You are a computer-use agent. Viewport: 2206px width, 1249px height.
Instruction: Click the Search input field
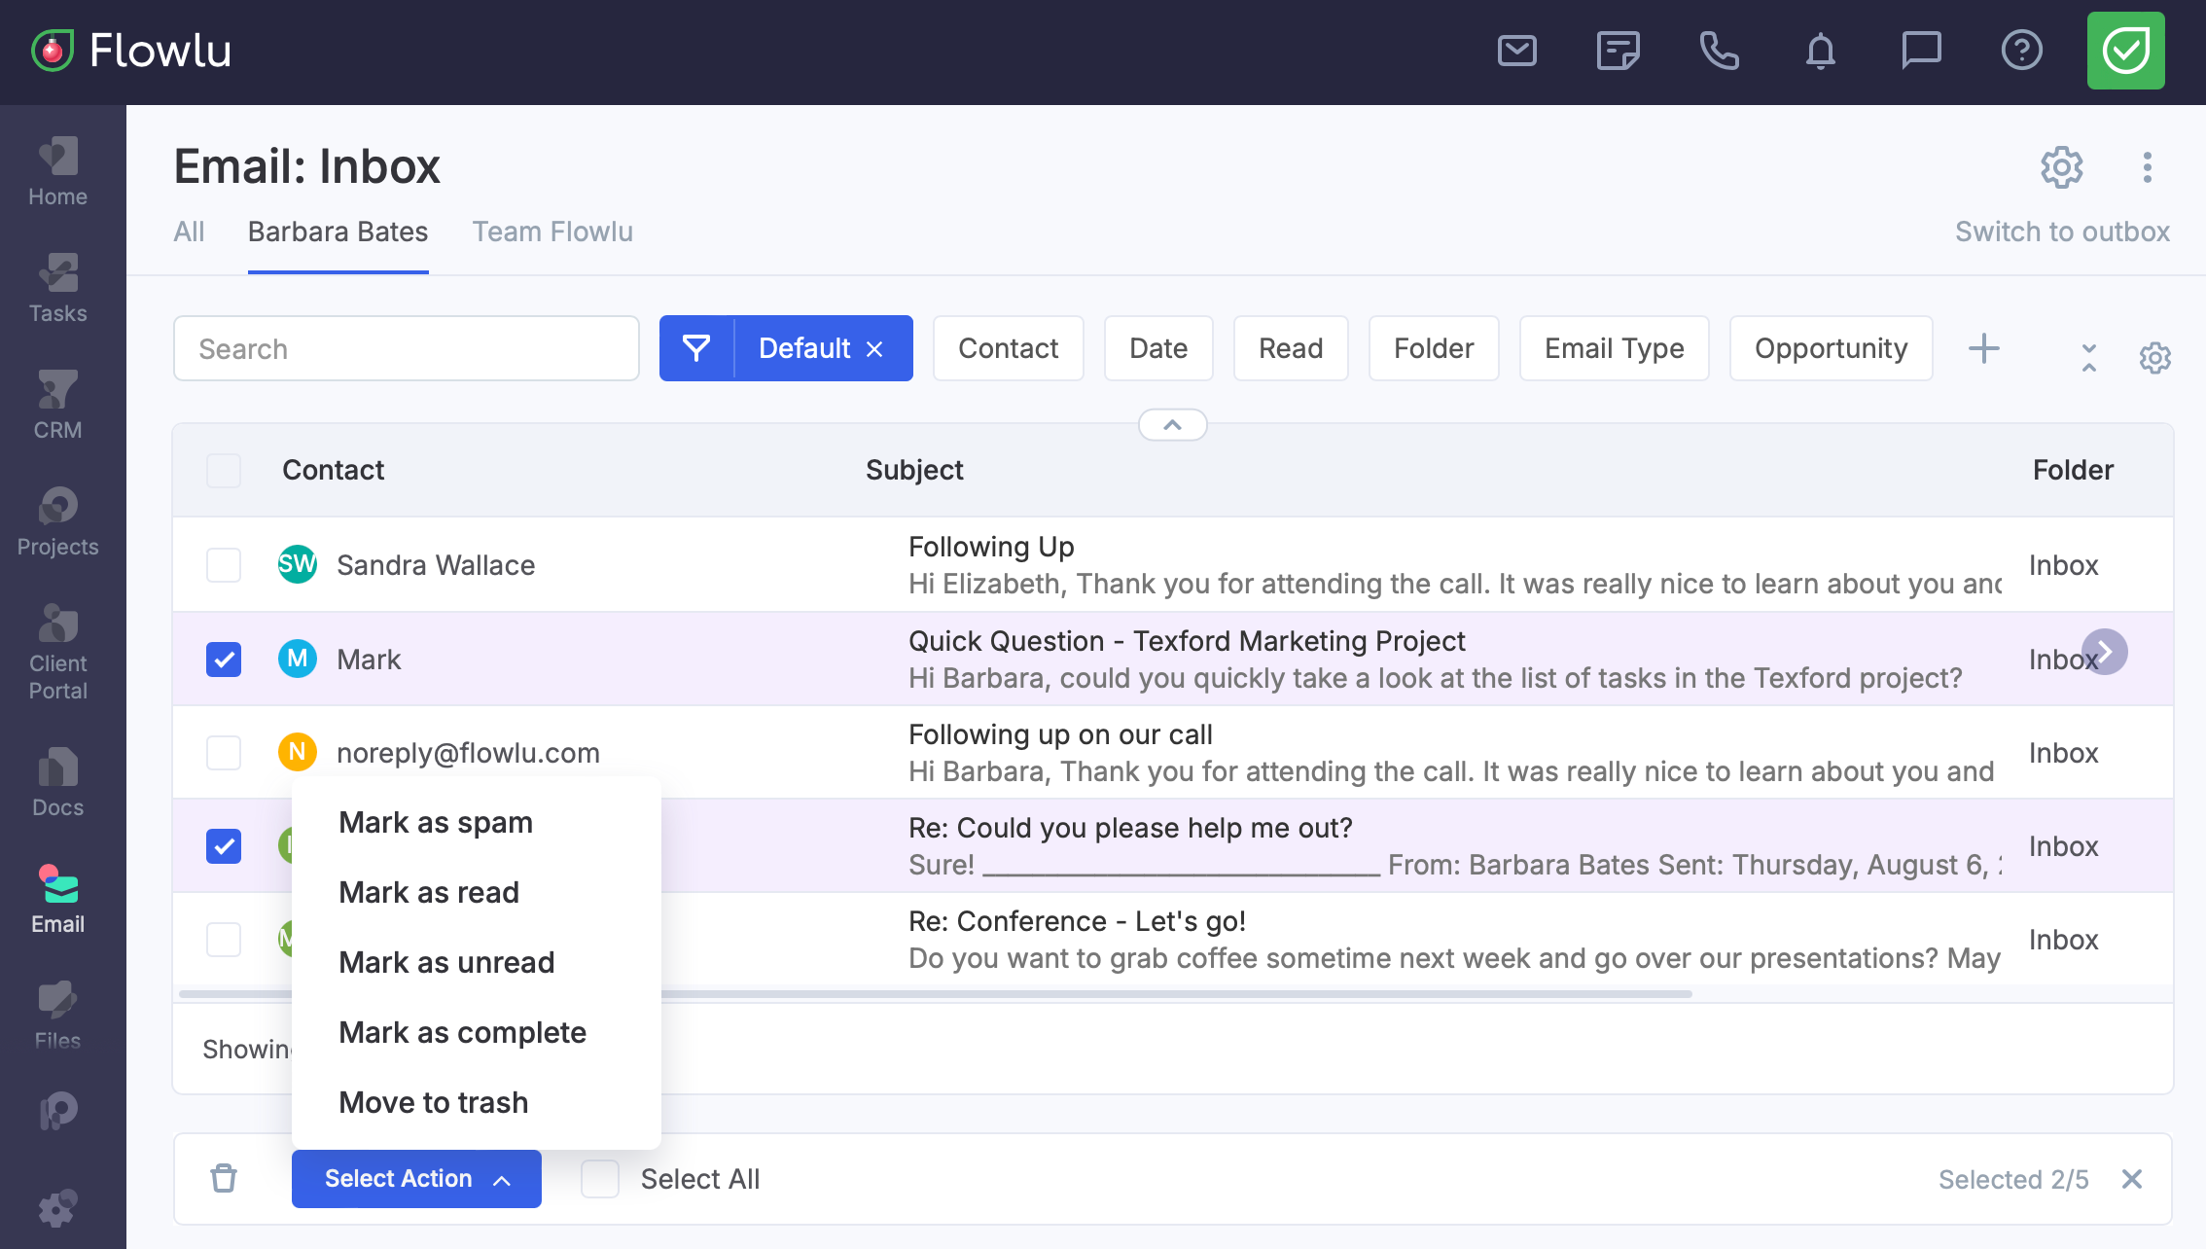coord(406,348)
